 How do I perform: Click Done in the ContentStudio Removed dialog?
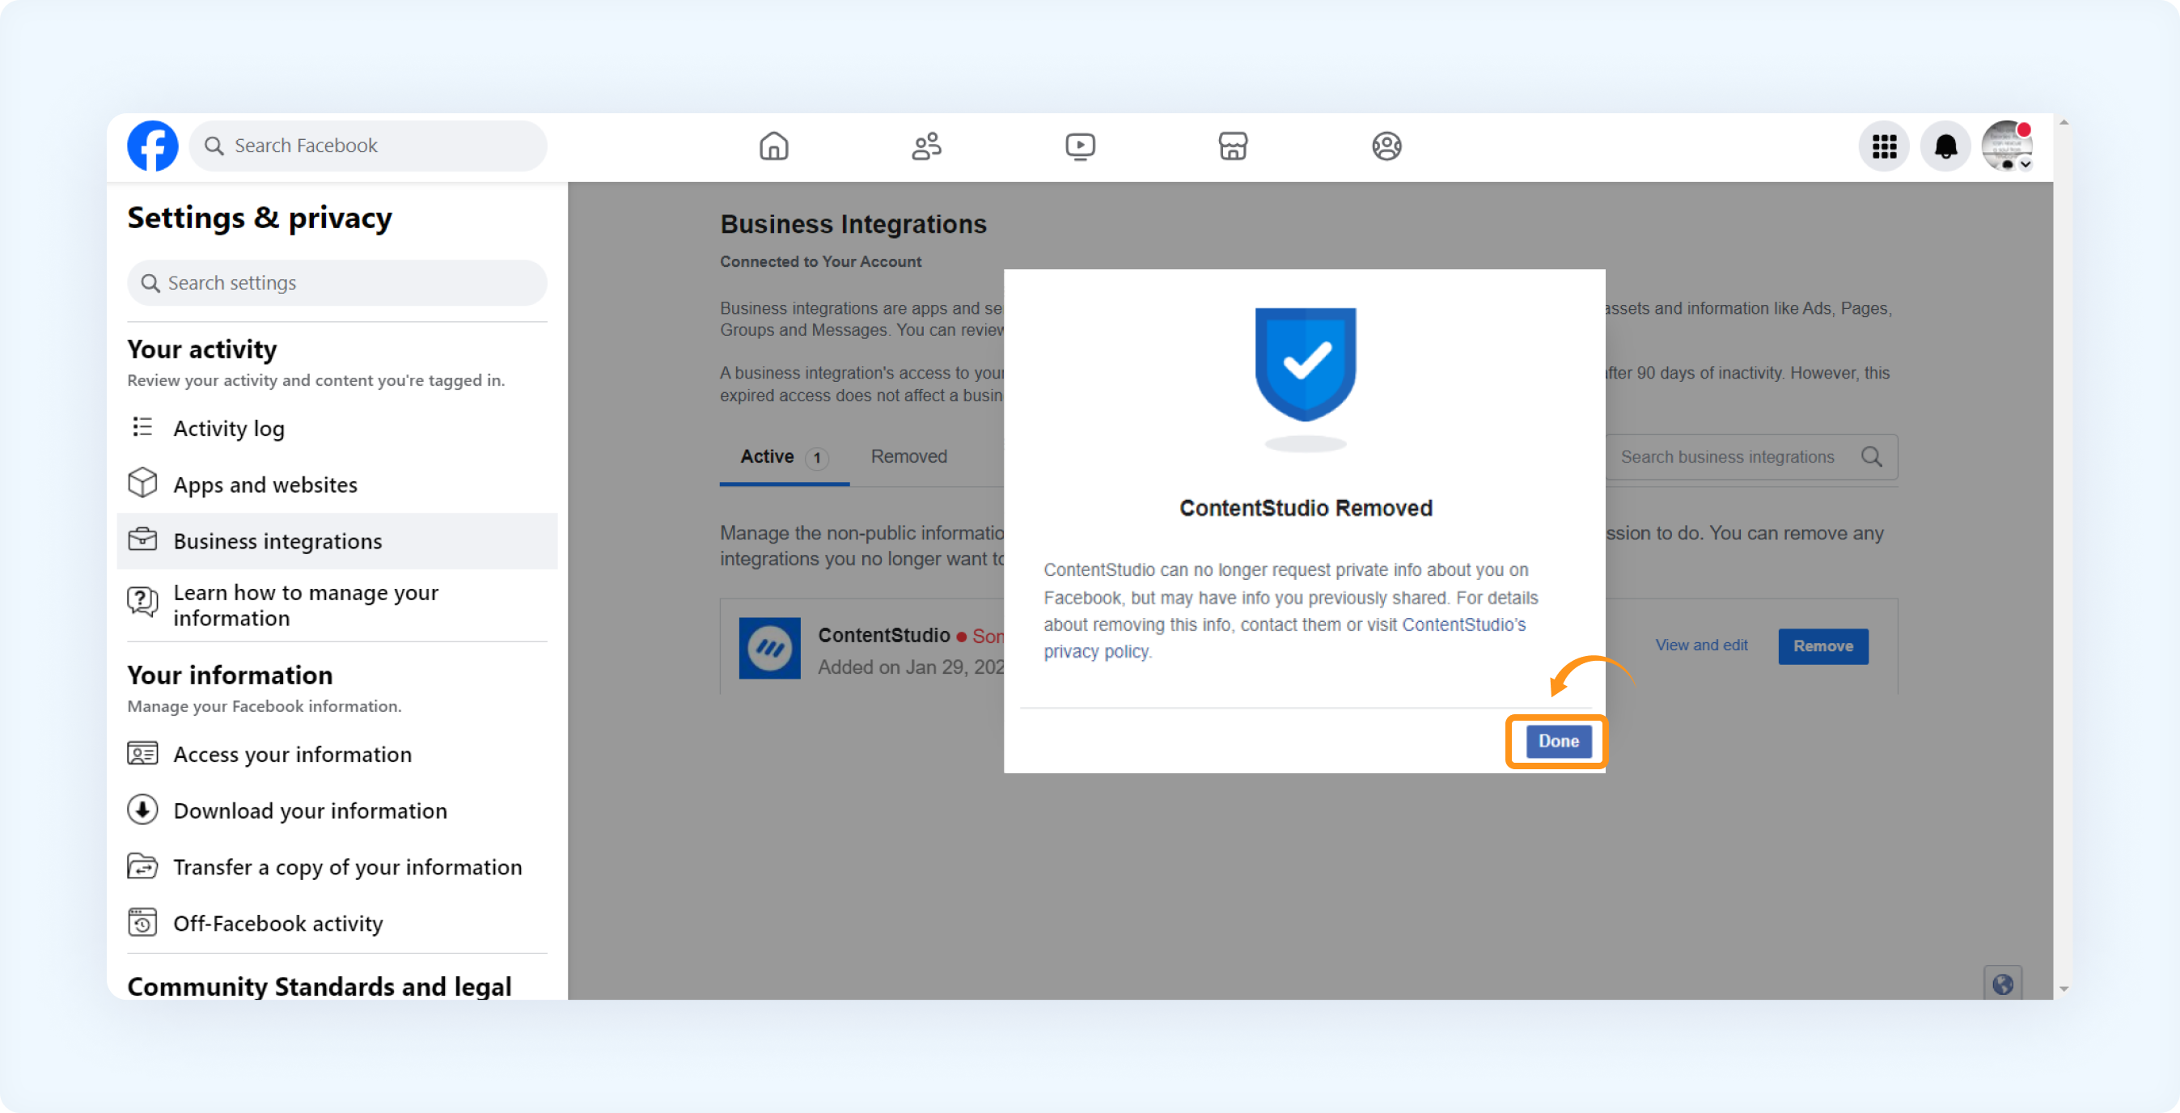[1558, 742]
